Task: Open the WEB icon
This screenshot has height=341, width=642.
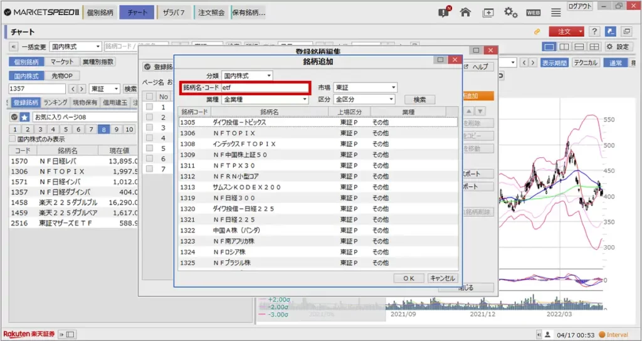Action: tap(533, 13)
